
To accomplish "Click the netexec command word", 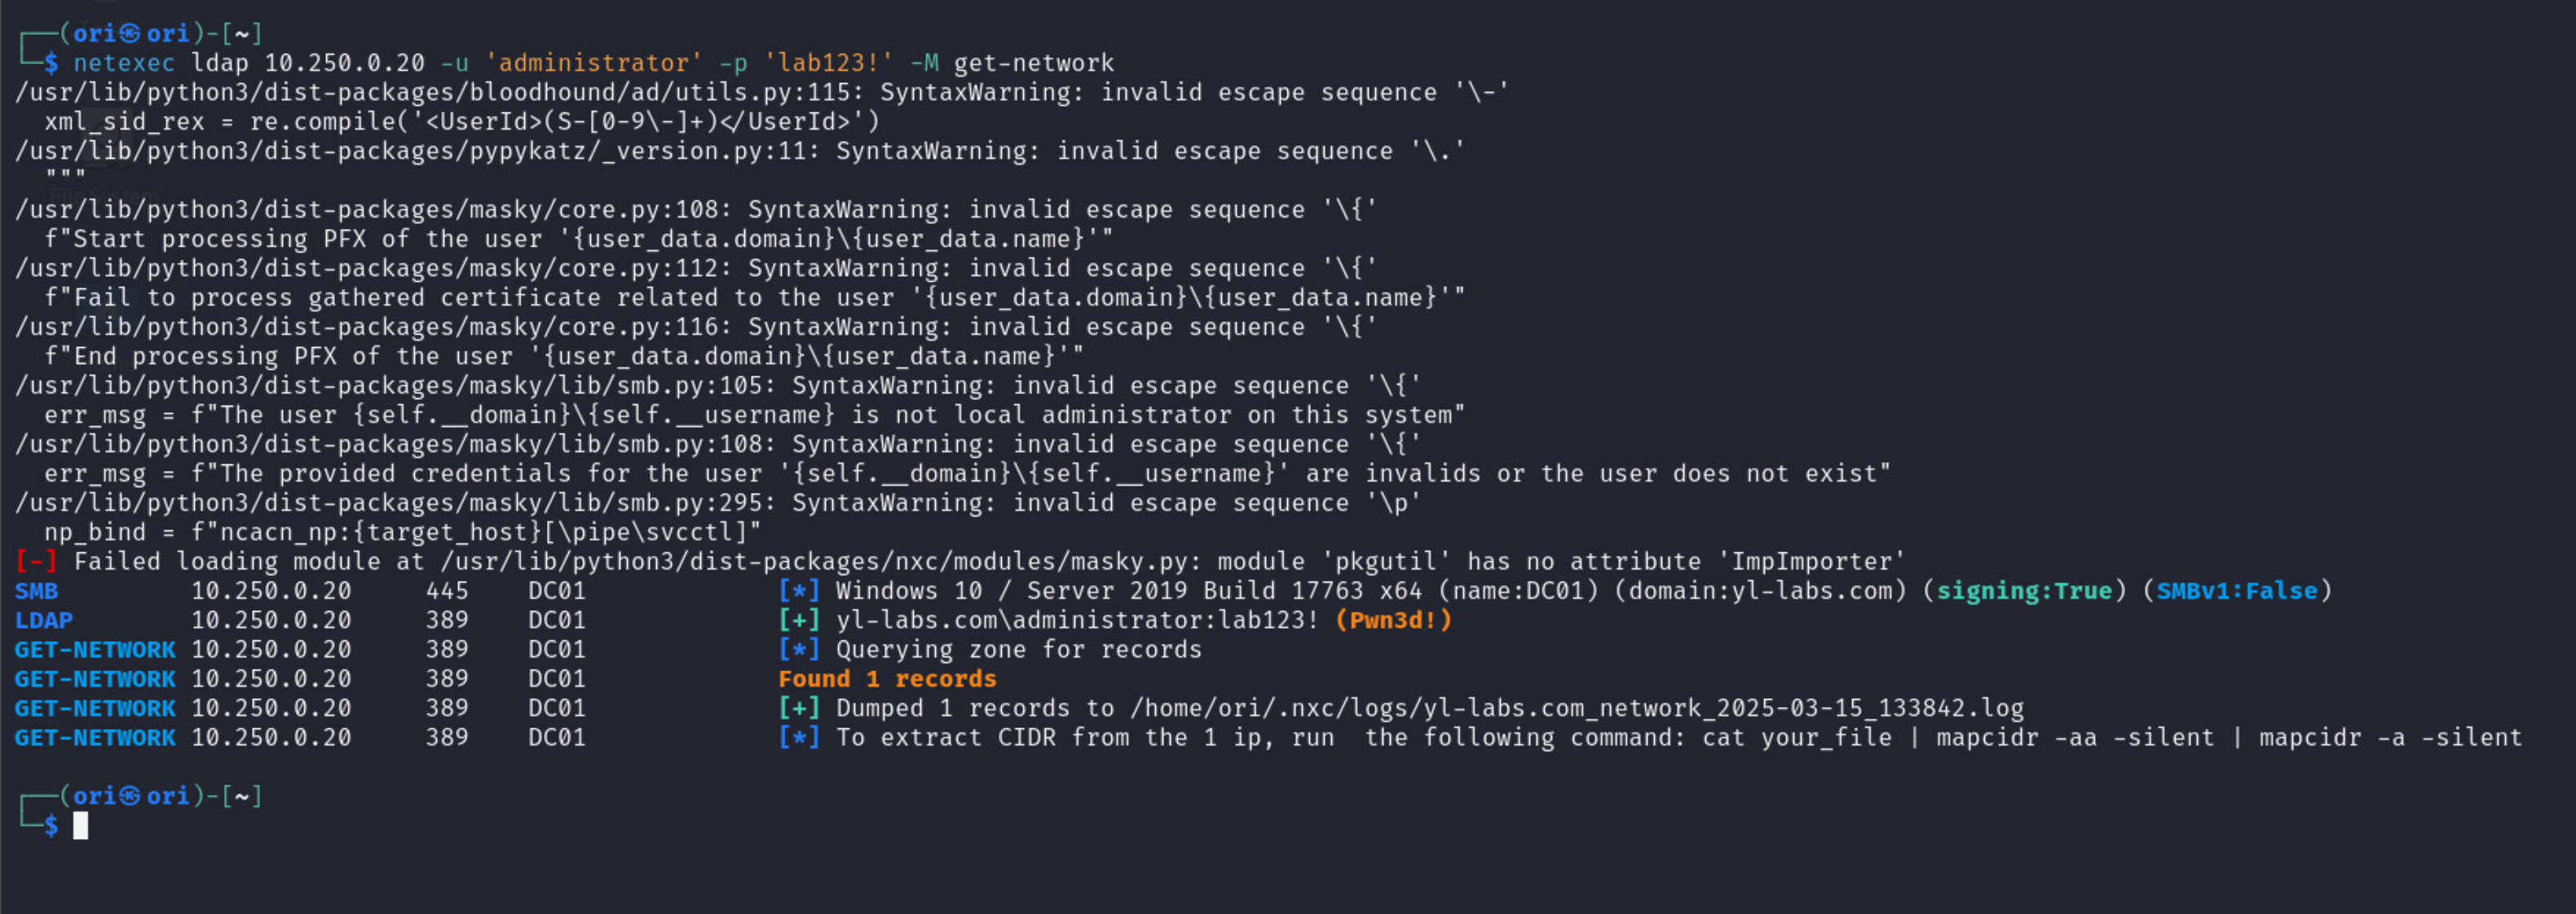I will pyautogui.click(x=124, y=63).
